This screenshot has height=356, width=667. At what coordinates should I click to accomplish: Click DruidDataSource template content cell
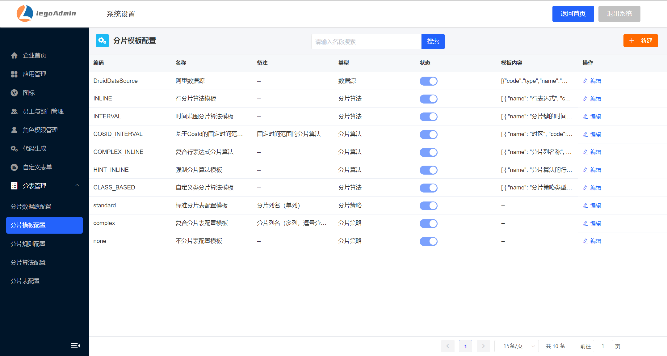(x=534, y=81)
